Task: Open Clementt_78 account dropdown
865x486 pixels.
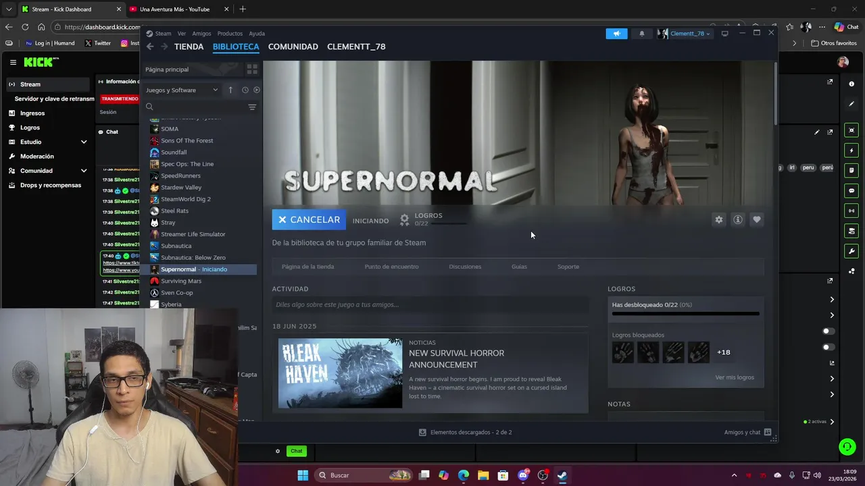Action: [684, 33]
